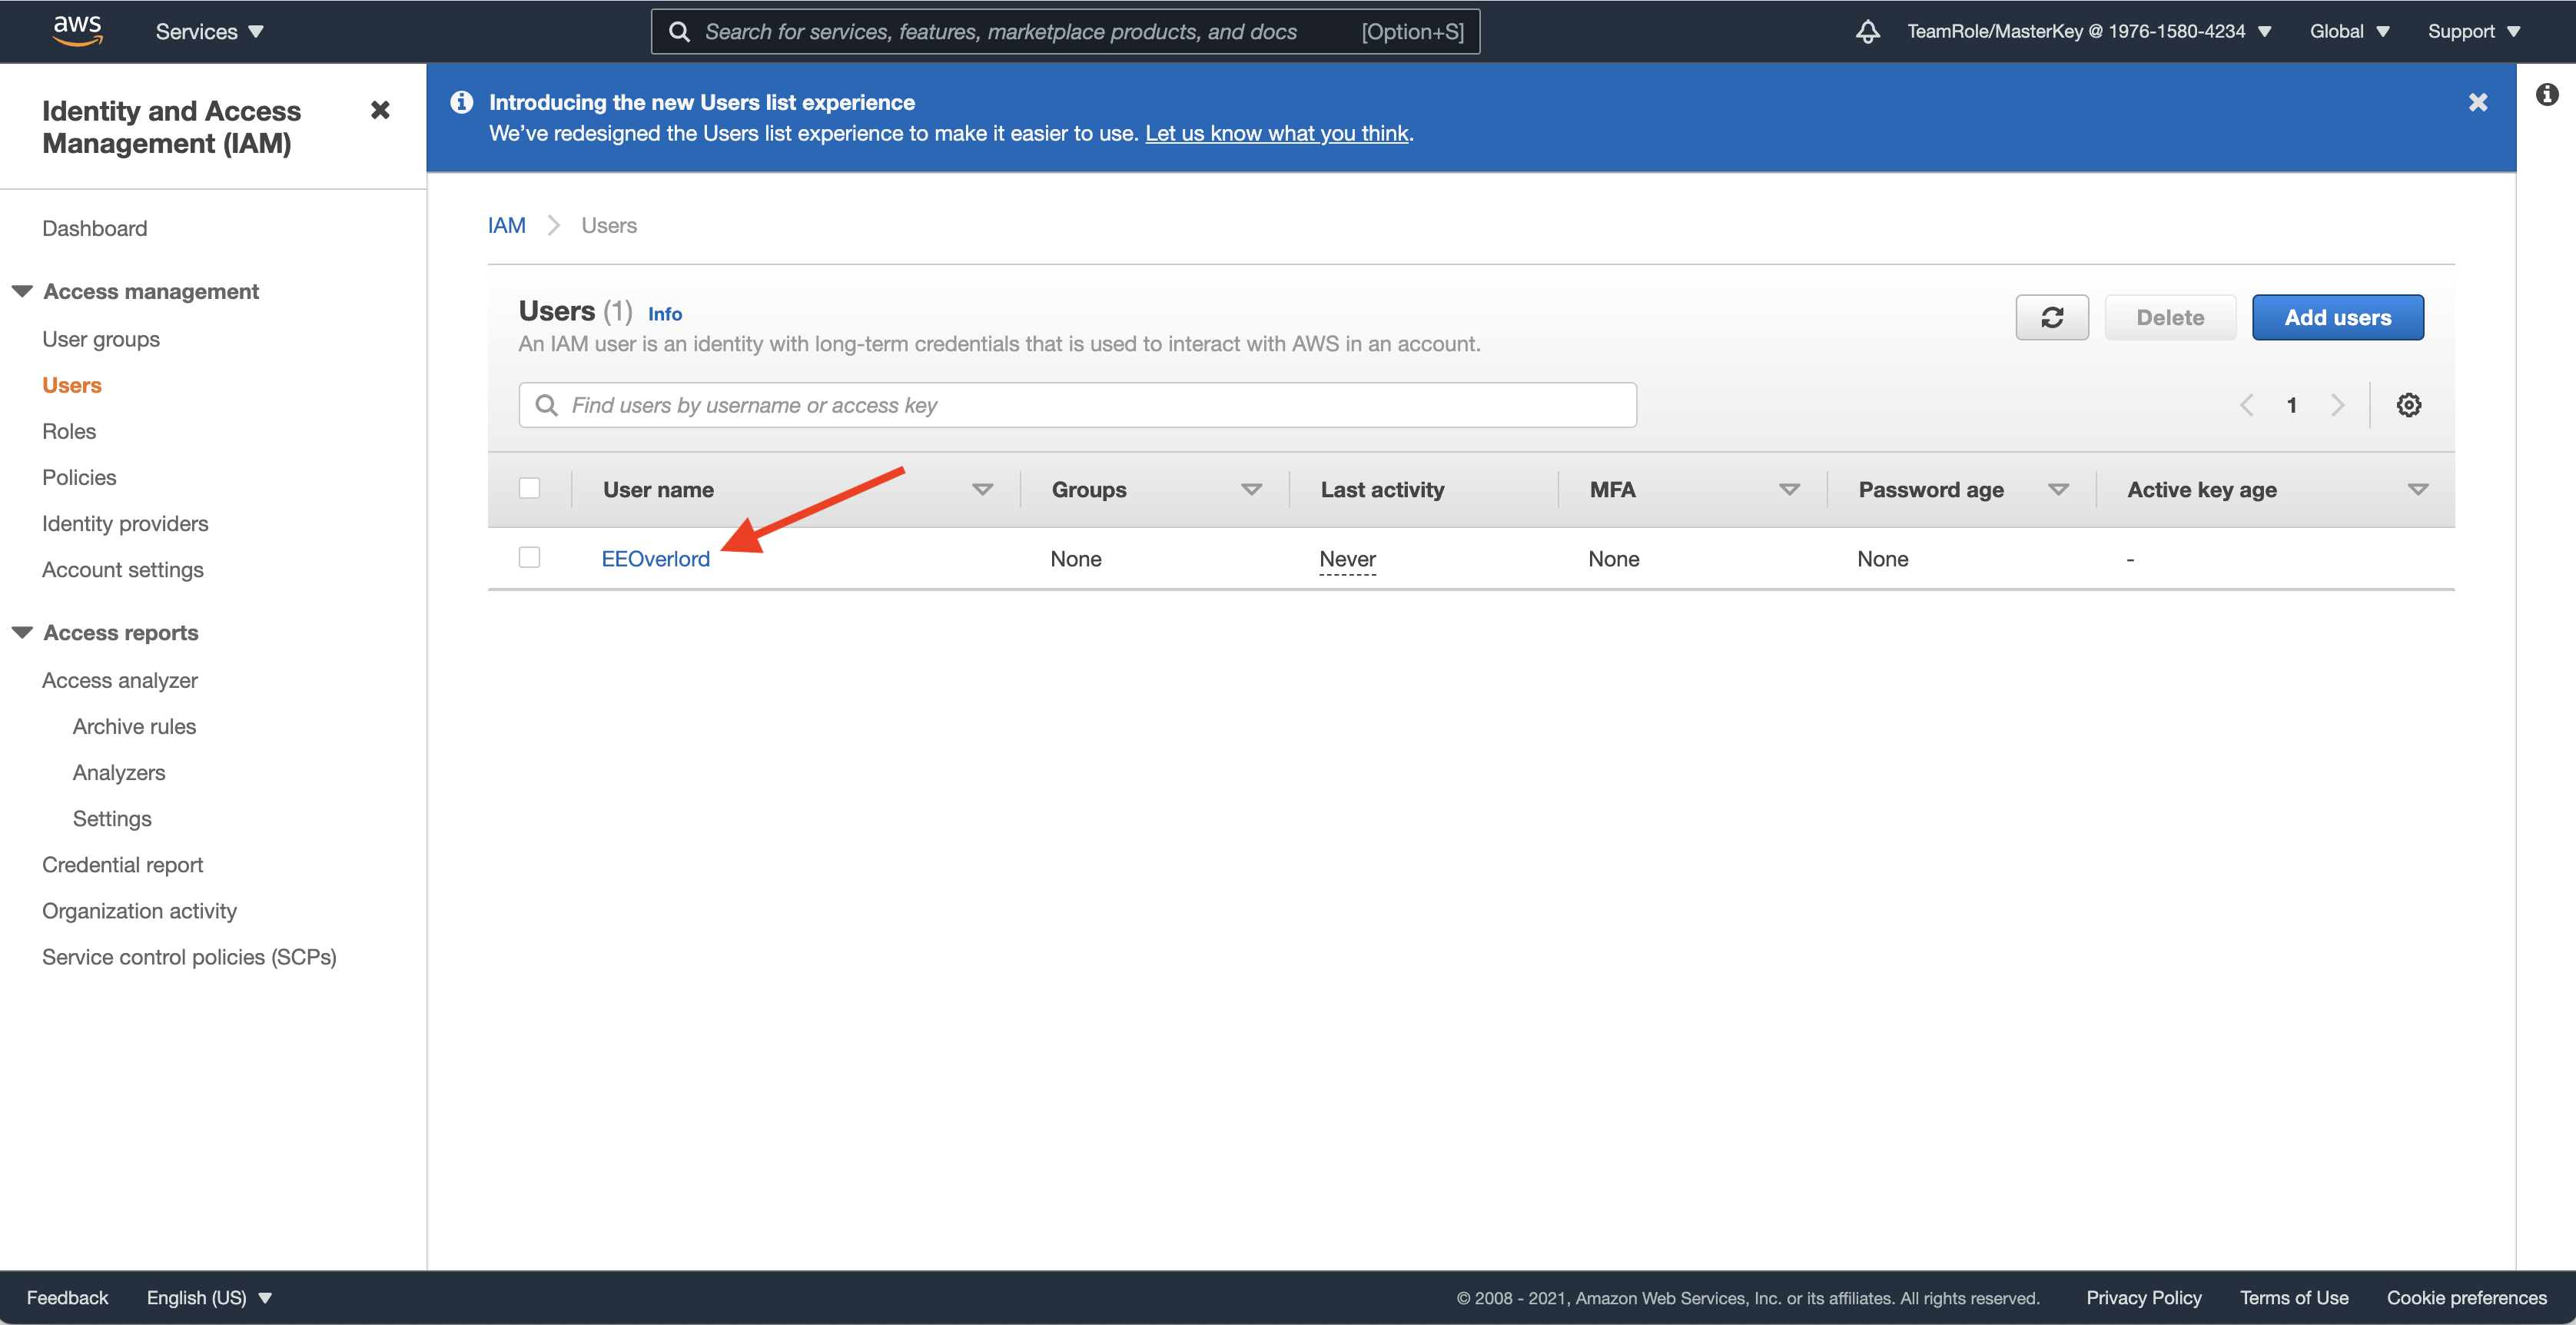
Task: Collapse the Access management section
Action: click(22, 291)
